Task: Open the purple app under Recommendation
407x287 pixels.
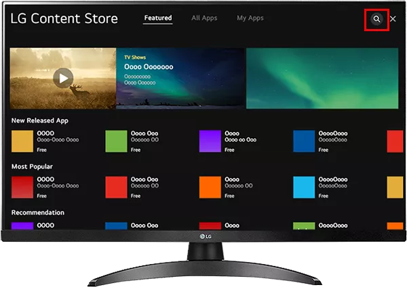Action: click(x=22, y=225)
